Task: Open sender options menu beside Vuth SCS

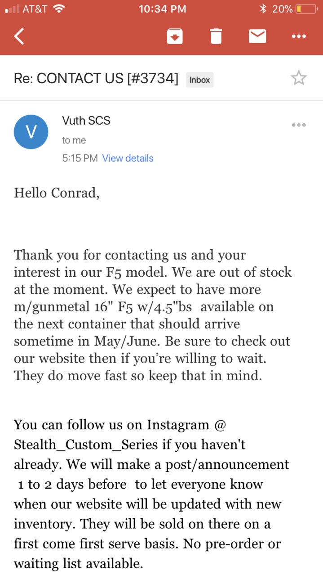Action: 299,125
